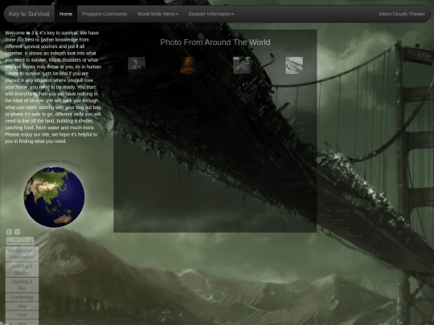Click the 'Photo From Around The World' heading
Screen dimensions: 434x325
[215, 43]
